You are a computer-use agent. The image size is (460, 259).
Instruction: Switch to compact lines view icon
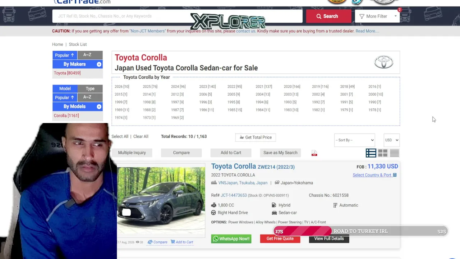(394, 153)
